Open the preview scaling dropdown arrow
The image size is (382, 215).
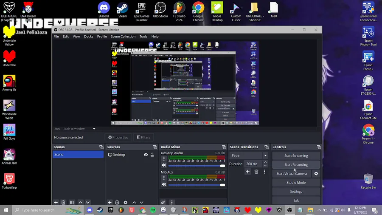pyautogui.click(x=94, y=129)
